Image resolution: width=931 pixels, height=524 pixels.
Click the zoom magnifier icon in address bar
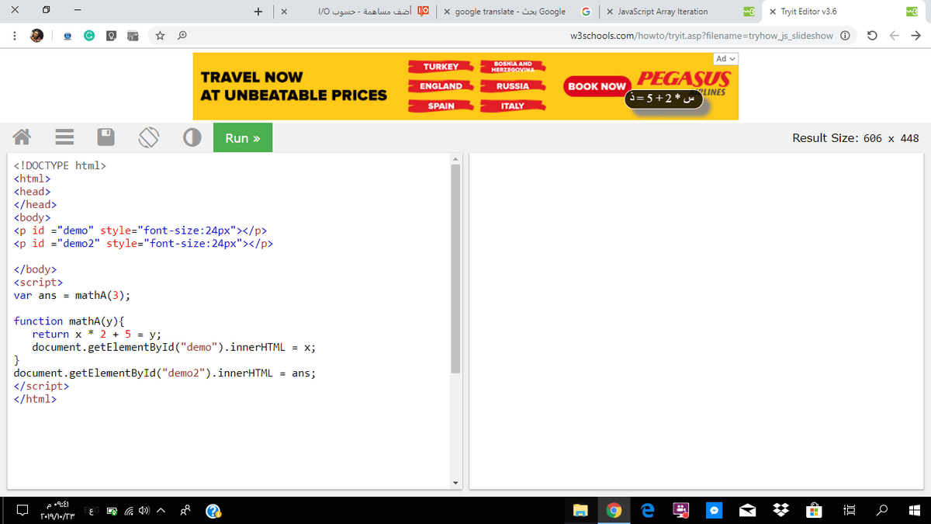181,36
